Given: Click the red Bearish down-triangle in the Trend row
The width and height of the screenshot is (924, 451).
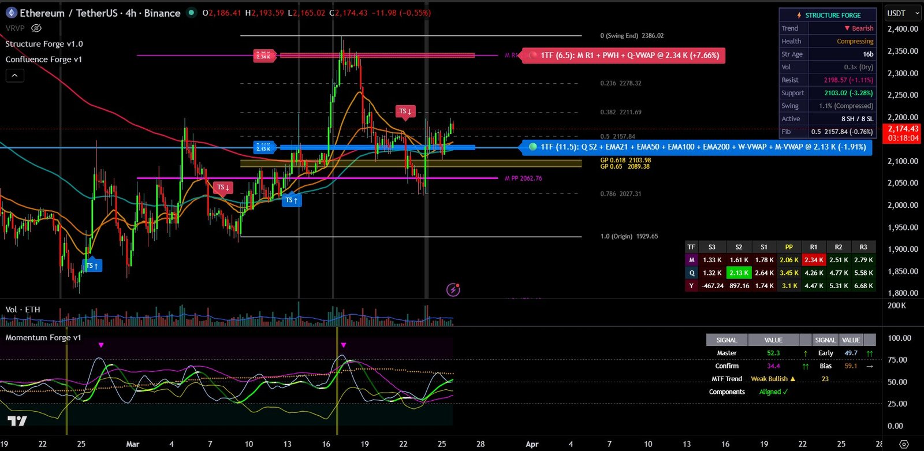Looking at the screenshot, I should click(x=847, y=28).
